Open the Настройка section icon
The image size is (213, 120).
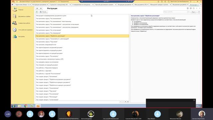15,36
